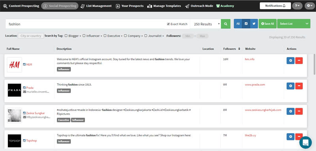
Task: Click the H&M logo thumbnail
Action: pos(14,64)
